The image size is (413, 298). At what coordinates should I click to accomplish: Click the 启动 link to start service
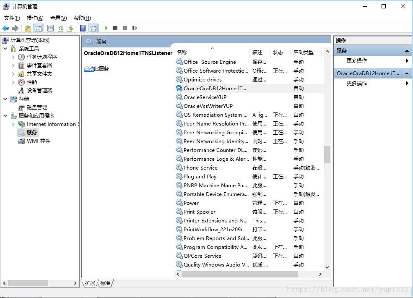tap(89, 69)
